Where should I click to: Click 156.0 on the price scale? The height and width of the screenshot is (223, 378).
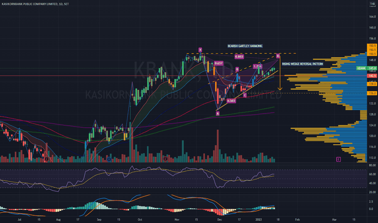pos(372,39)
